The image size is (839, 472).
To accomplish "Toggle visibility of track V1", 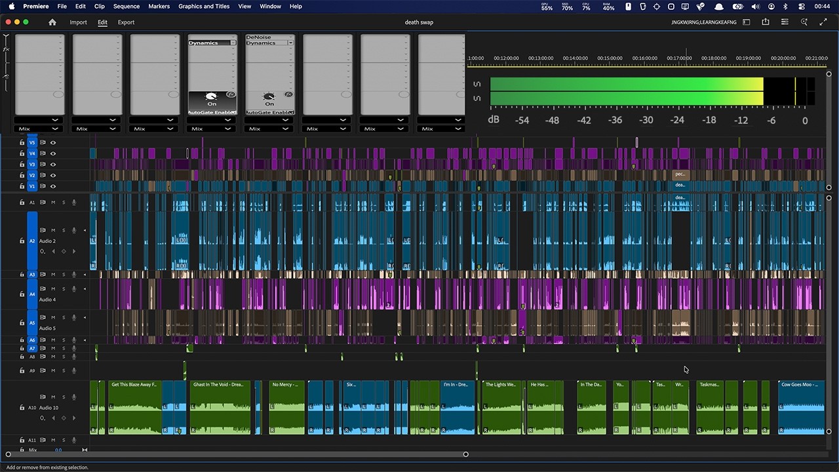I will [x=53, y=186].
